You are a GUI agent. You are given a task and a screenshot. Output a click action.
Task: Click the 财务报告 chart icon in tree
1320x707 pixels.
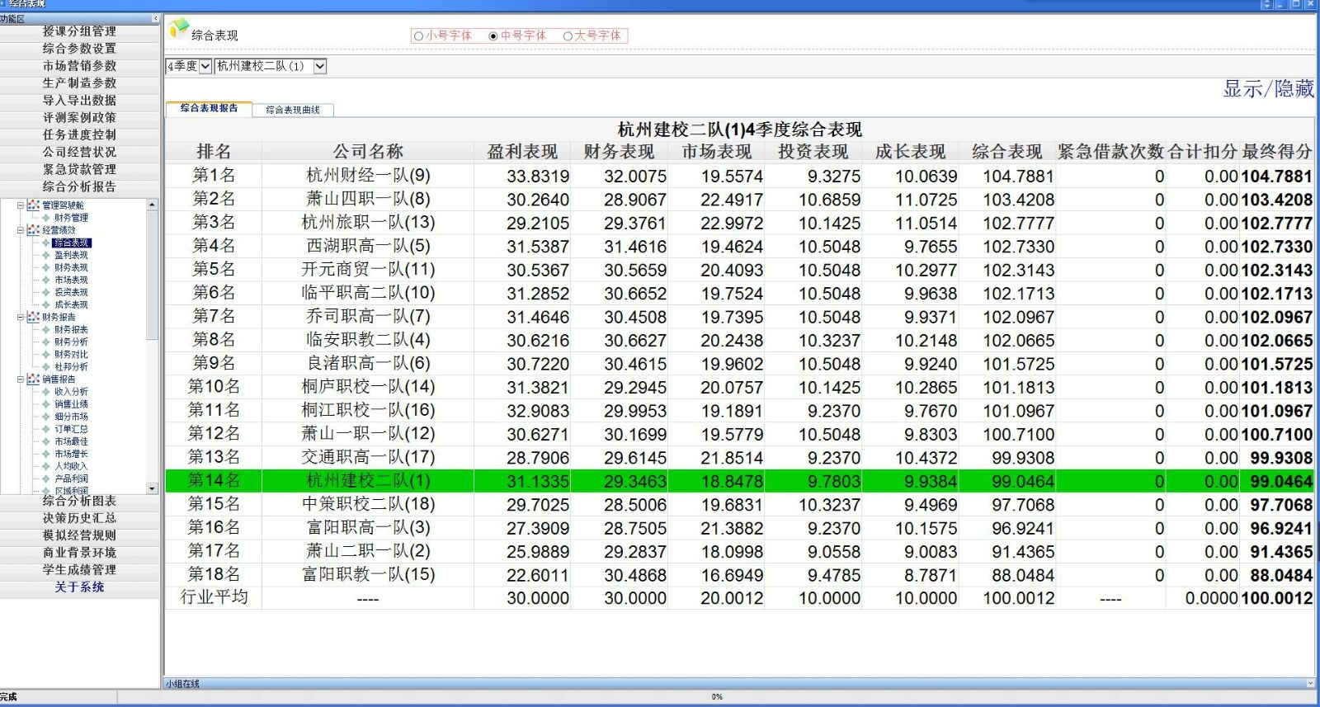33,317
